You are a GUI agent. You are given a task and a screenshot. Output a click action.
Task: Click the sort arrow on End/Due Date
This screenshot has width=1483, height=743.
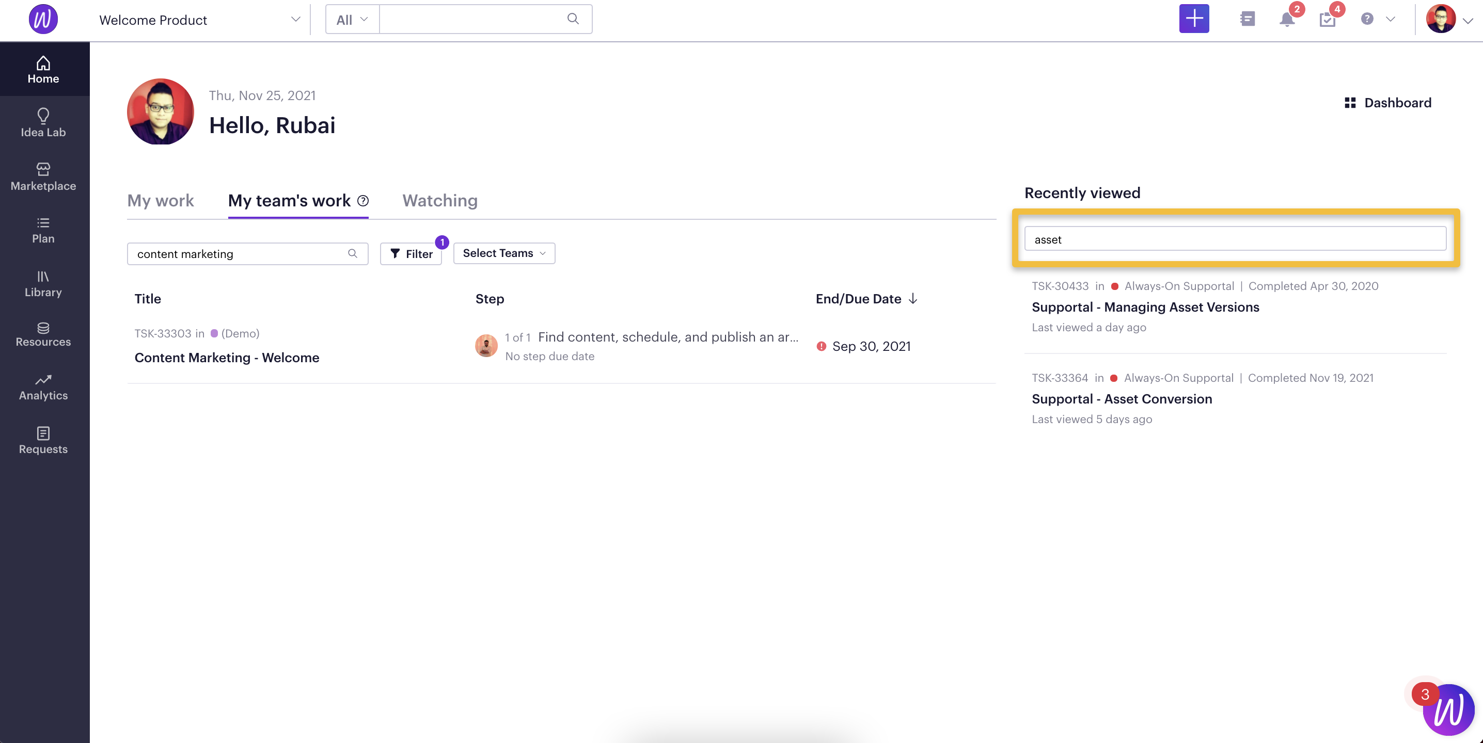point(913,298)
